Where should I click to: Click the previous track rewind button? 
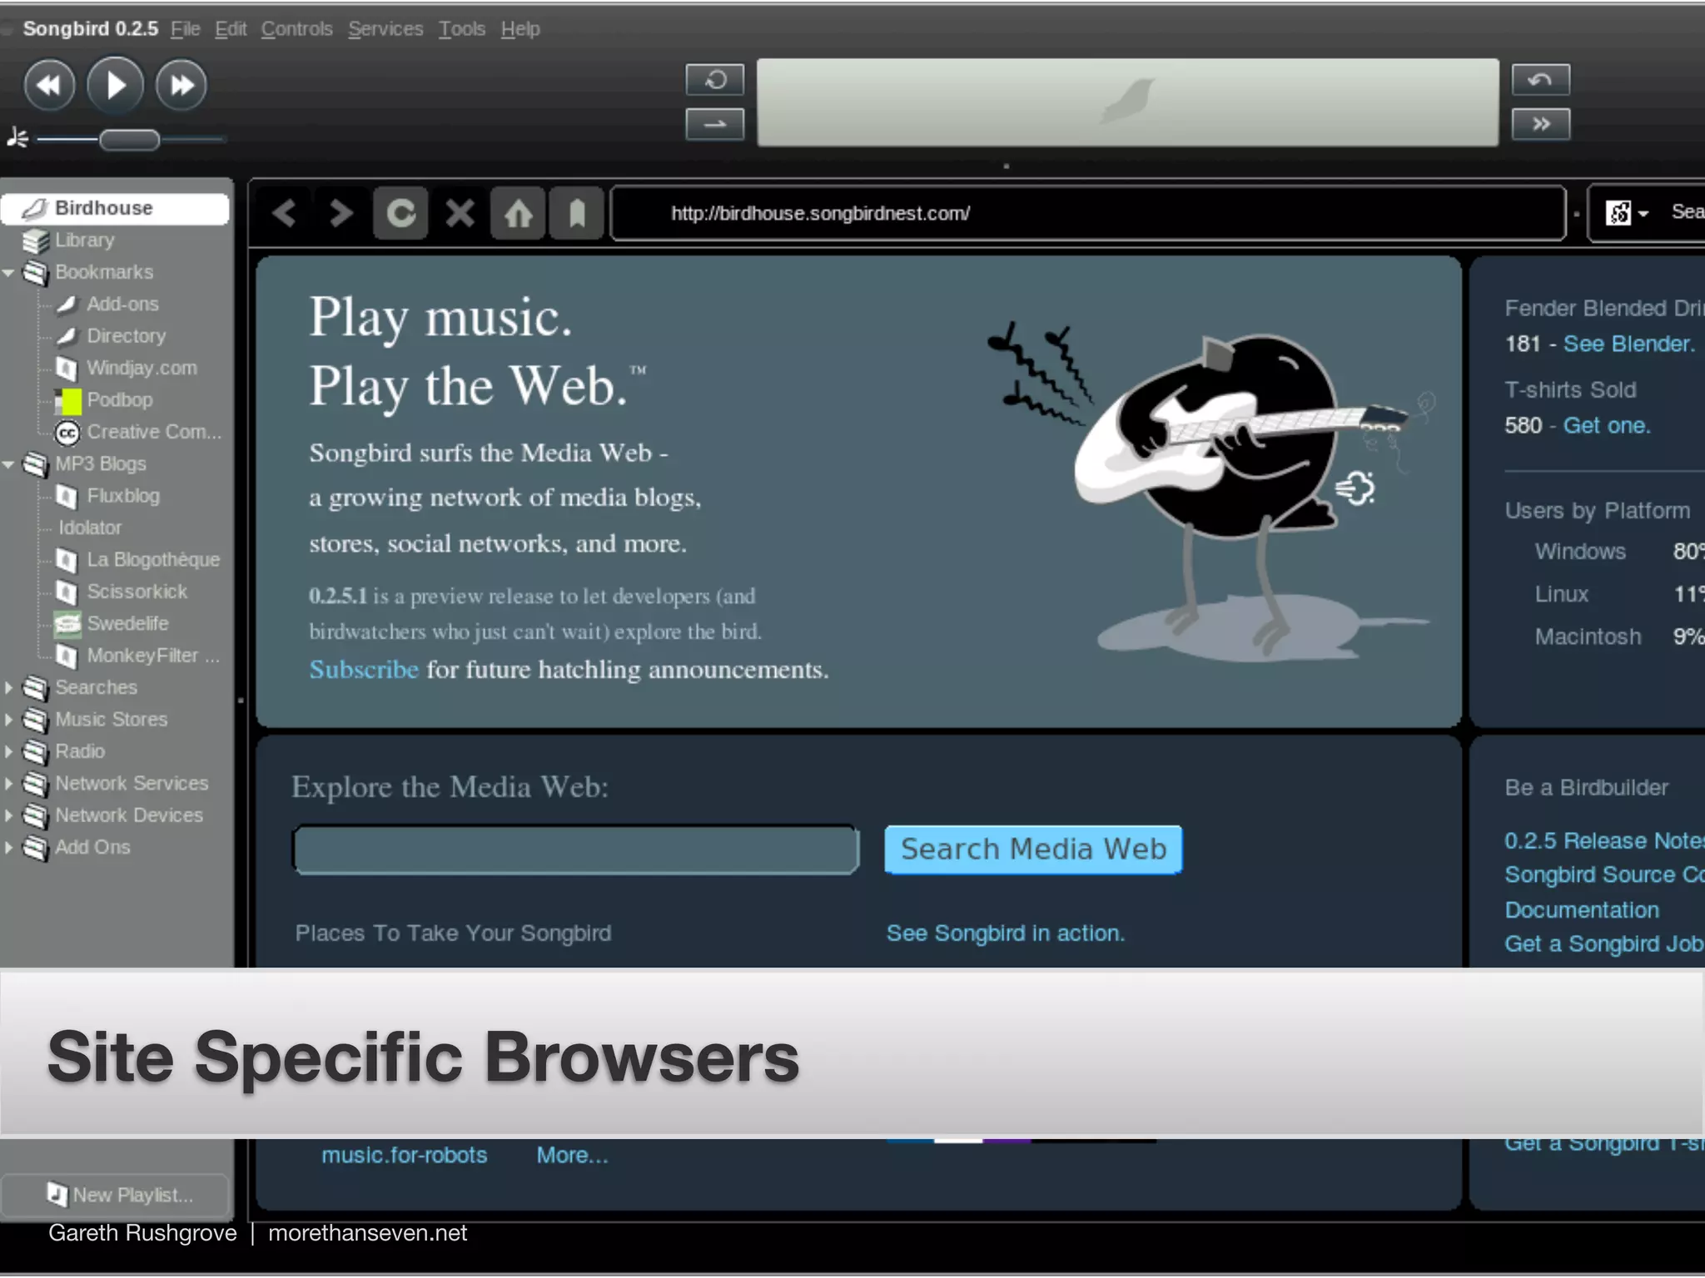(49, 85)
